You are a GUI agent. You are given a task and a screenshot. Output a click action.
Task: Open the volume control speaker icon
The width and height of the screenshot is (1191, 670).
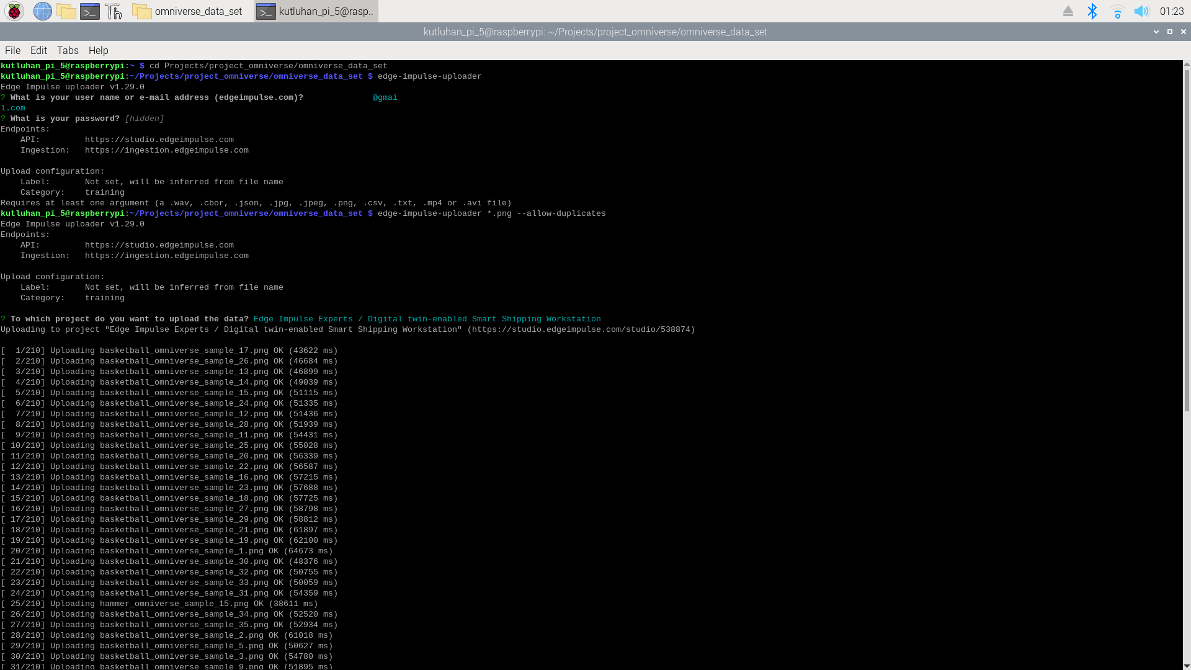click(x=1141, y=11)
